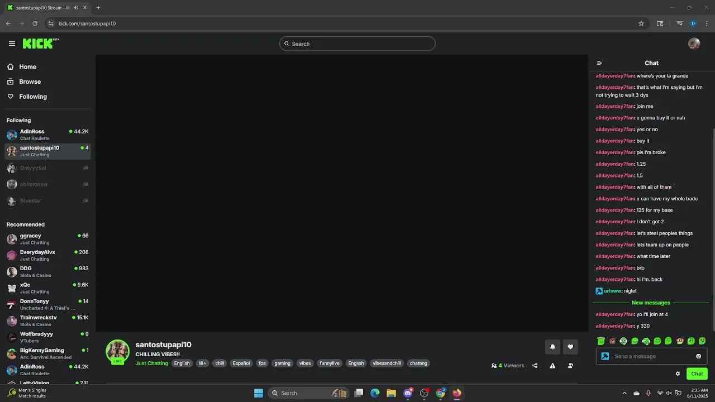Open Microsoft Edge from the taskbar
Screen dimensions: 715x402
tap(375, 393)
